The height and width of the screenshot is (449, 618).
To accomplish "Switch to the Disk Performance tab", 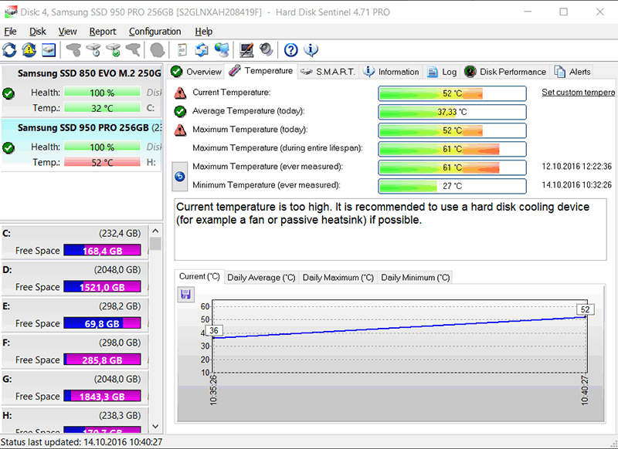I will coord(505,72).
